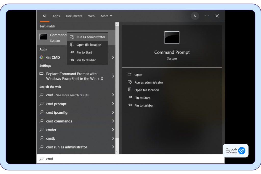261x174 pixels.
Task: Click Open in the preview pane
Action: pos(138,75)
